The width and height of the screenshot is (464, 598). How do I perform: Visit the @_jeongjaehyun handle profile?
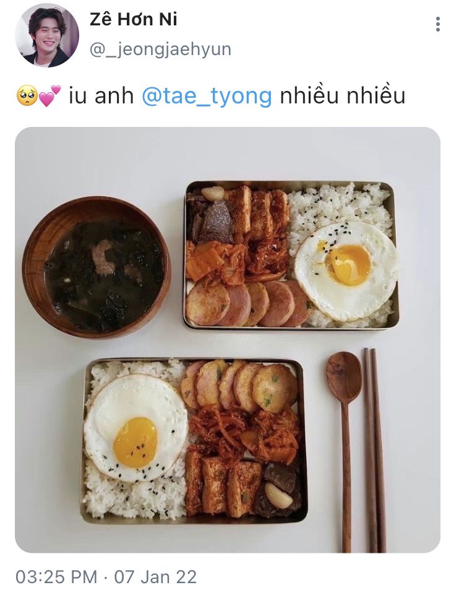pyautogui.click(x=160, y=50)
